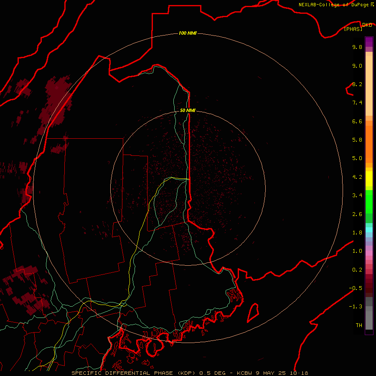Select the 100 NMI range ring label

tap(188, 33)
